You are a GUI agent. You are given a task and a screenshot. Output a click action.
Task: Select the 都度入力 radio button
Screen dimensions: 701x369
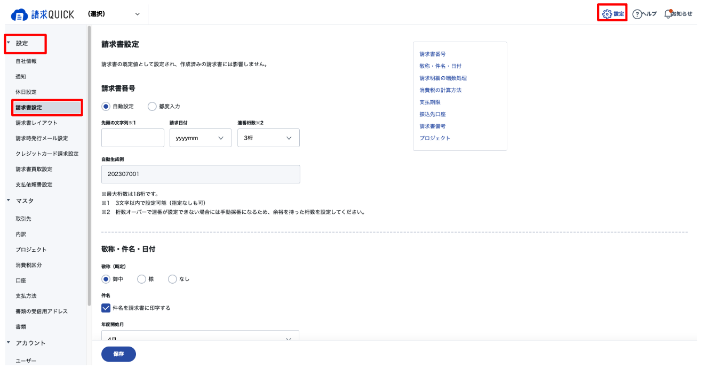pos(152,107)
